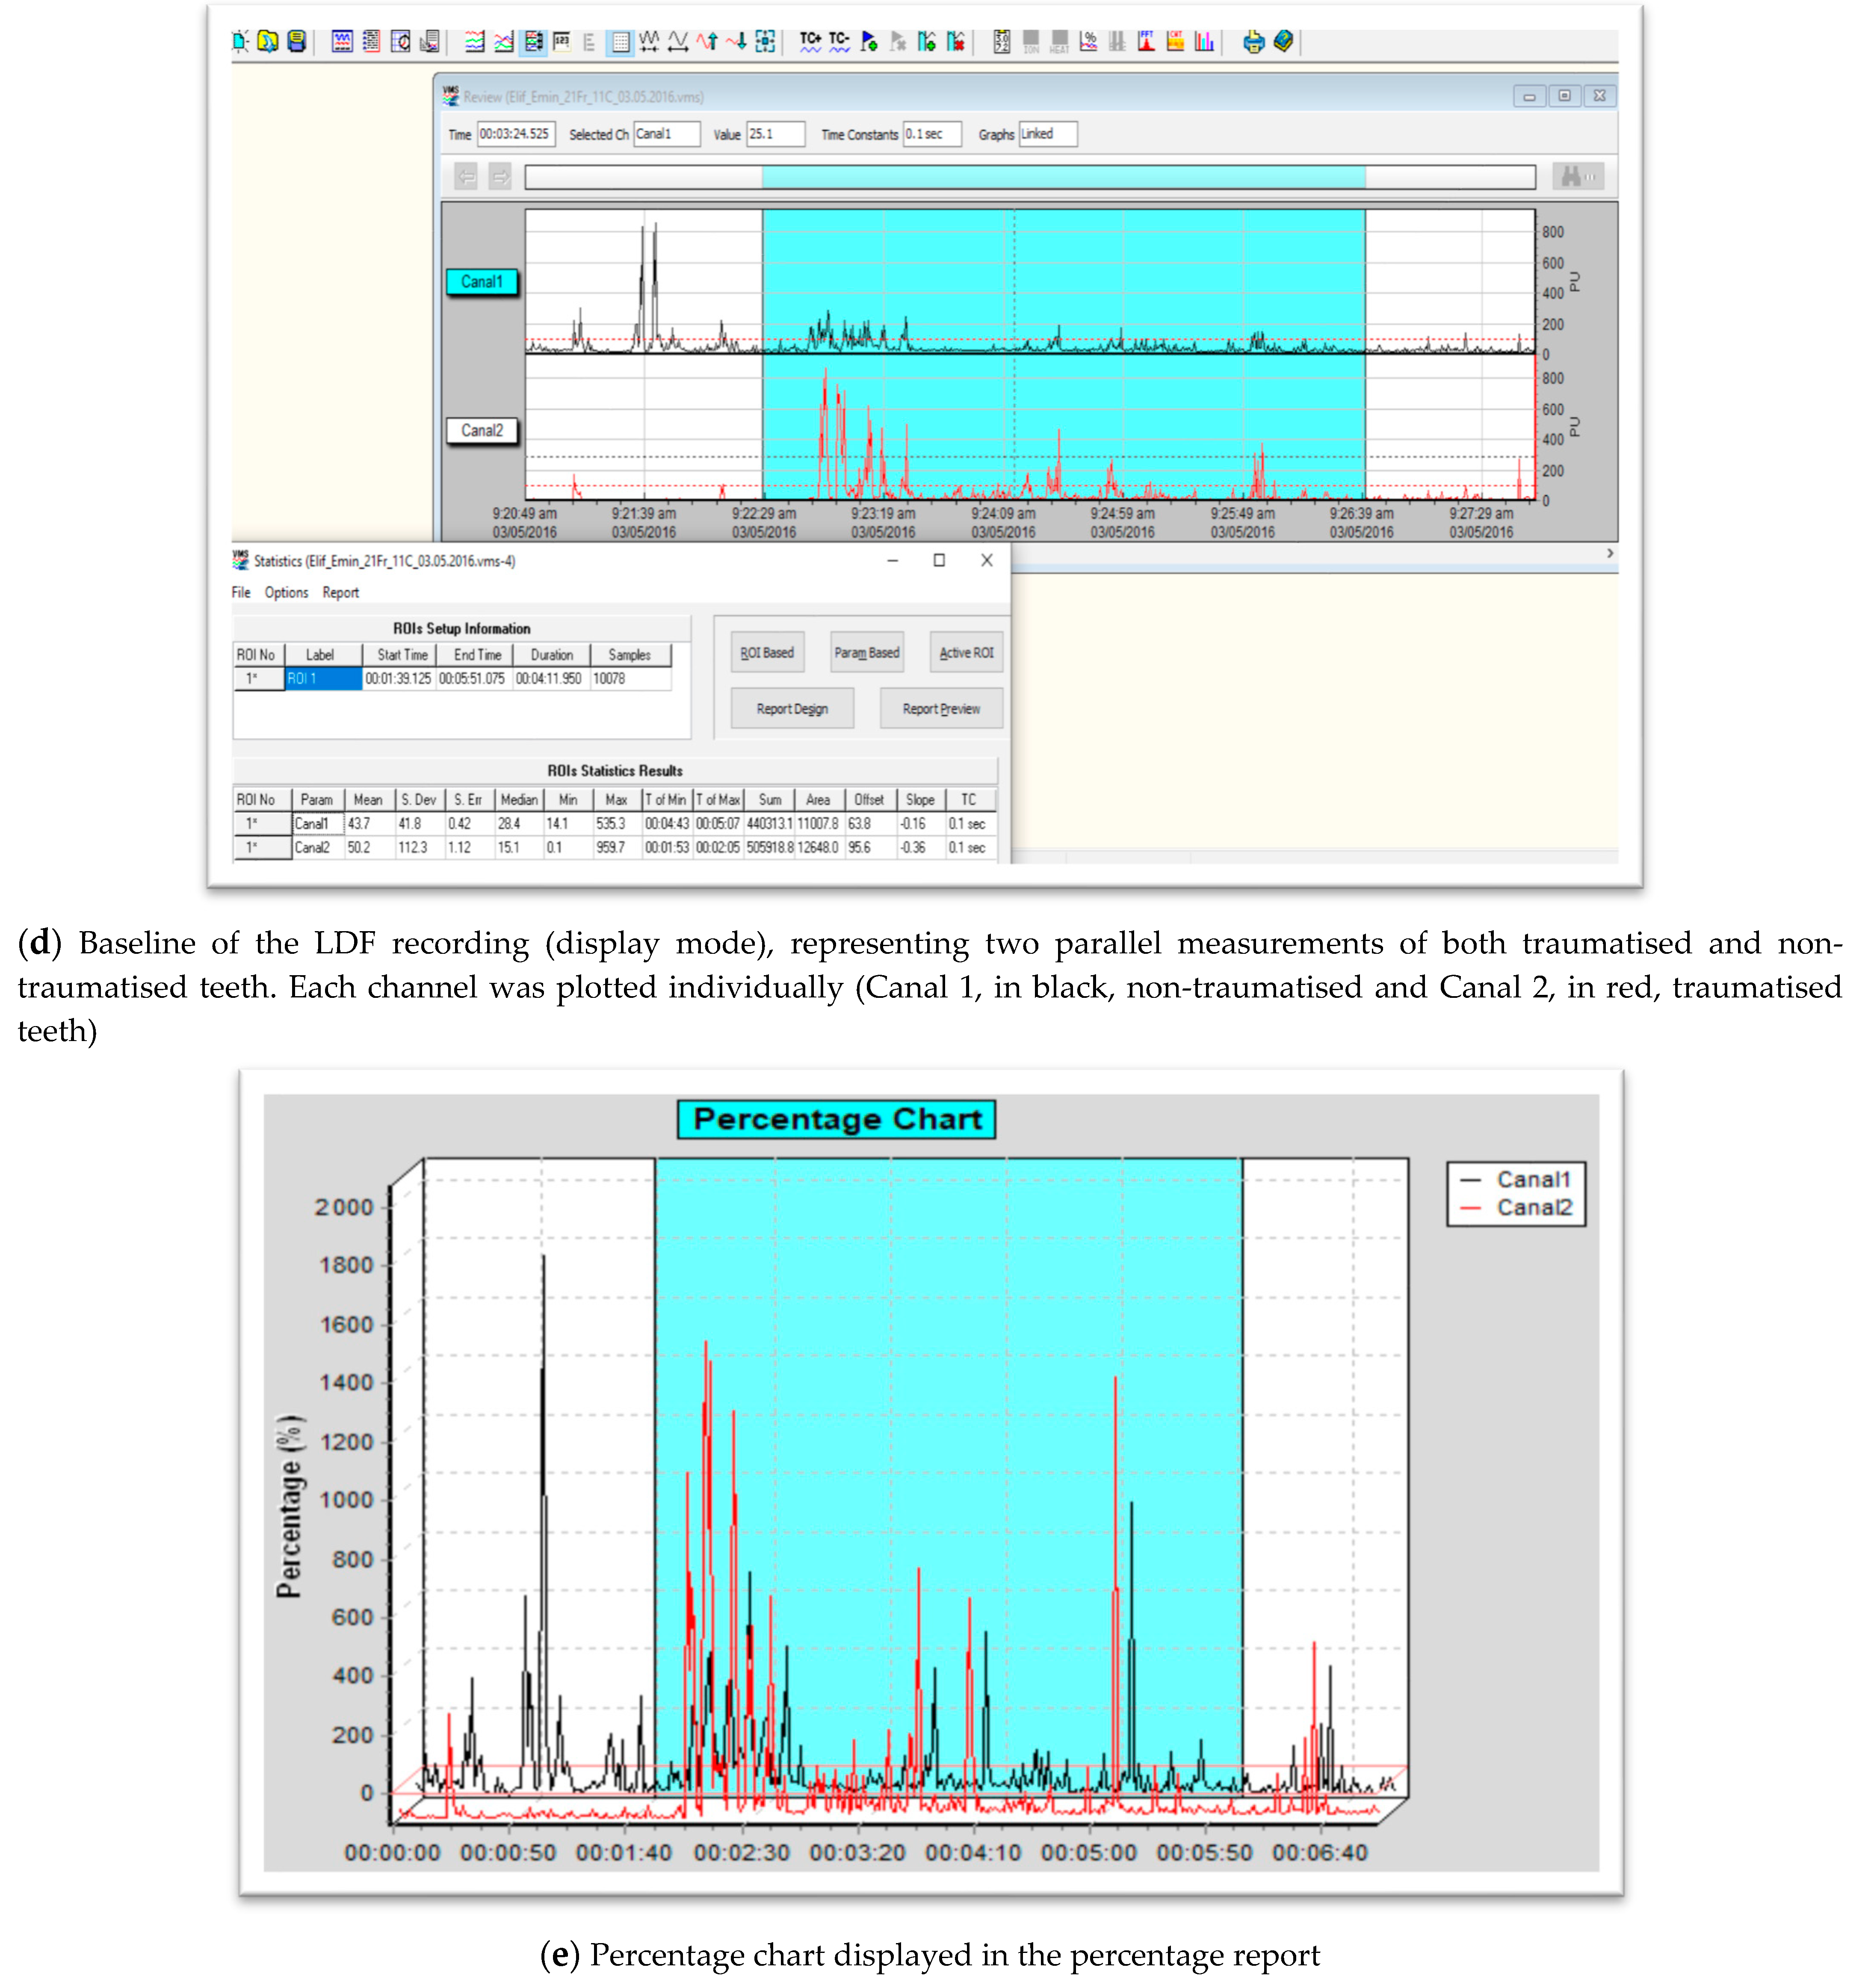Click the help book icon in toolbar

click(1283, 41)
